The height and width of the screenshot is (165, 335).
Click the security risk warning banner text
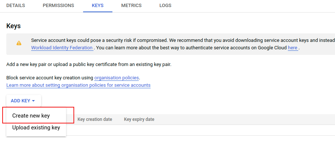click(183, 40)
